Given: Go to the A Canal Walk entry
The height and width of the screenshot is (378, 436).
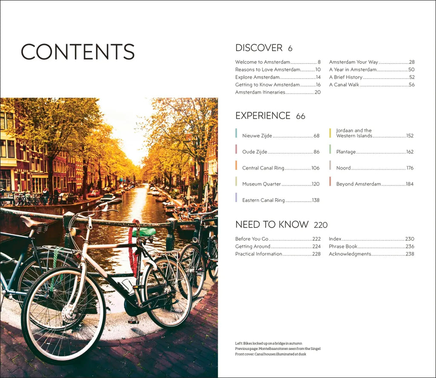Looking at the screenshot, I should coord(344,85).
